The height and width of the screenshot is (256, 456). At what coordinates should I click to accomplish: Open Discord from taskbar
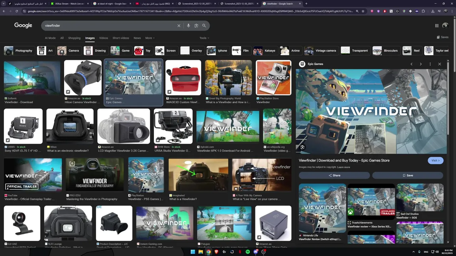pos(255,252)
